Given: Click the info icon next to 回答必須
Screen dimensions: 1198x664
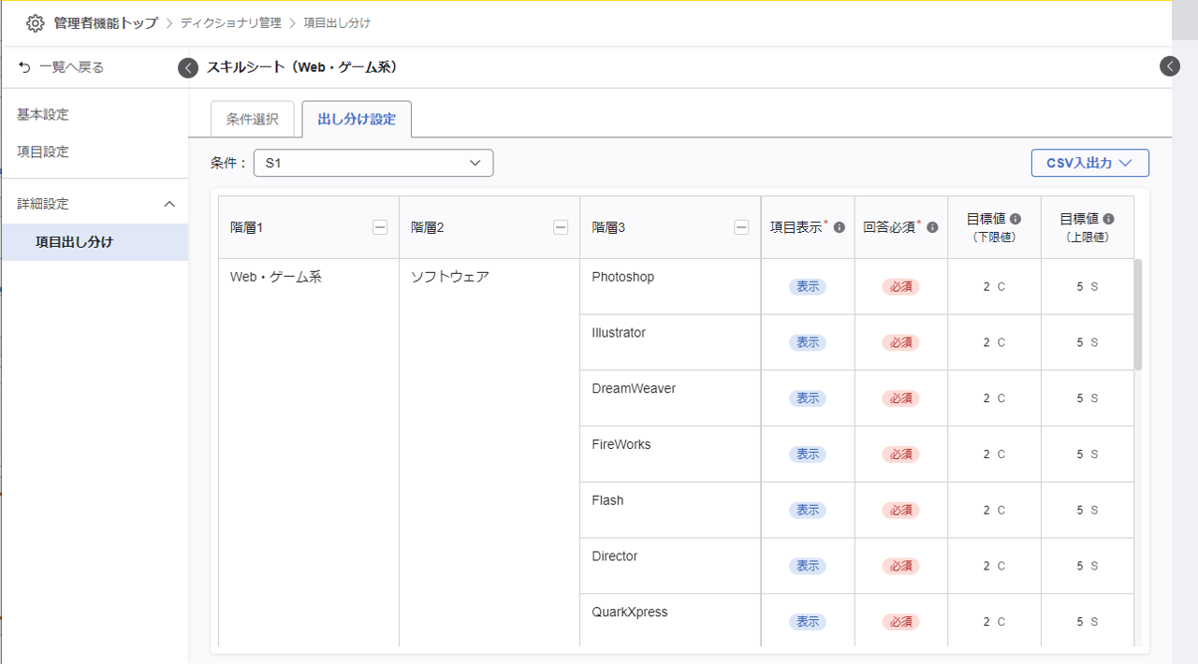Looking at the screenshot, I should (x=932, y=227).
